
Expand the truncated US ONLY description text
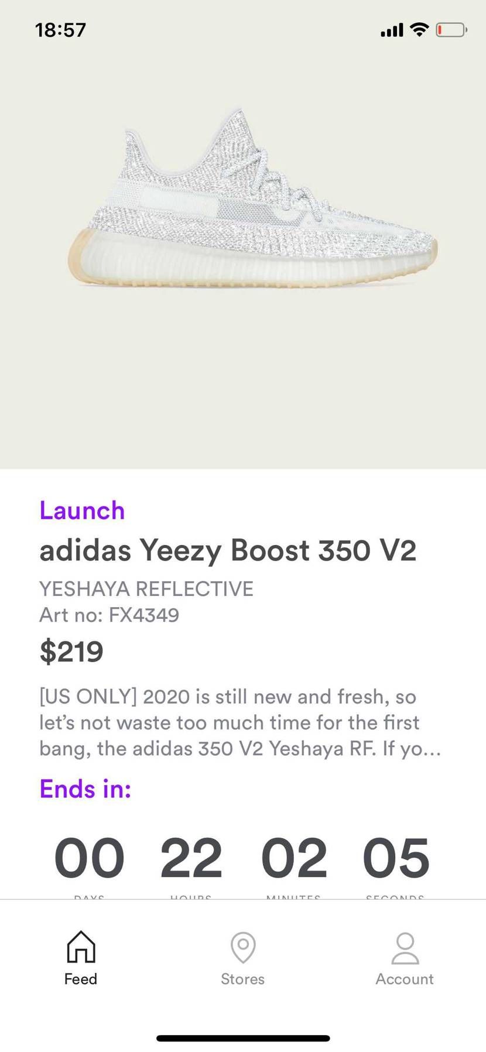tap(240, 722)
